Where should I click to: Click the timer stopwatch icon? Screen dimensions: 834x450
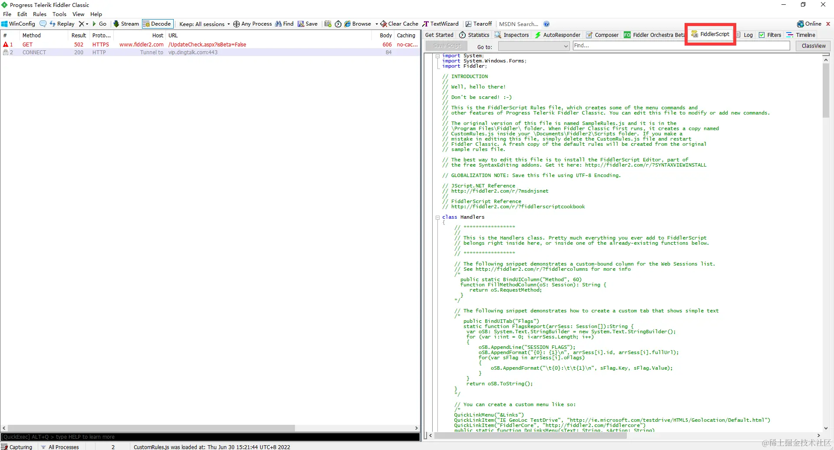[x=338, y=24]
